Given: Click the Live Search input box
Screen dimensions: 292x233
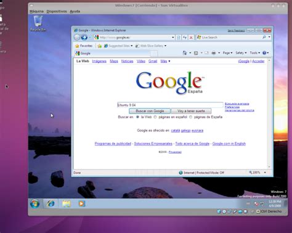Looking at the screenshot, I should coord(229,37).
